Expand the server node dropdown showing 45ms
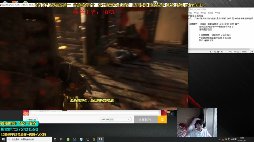The image size is (254, 142). (x=115, y=120)
